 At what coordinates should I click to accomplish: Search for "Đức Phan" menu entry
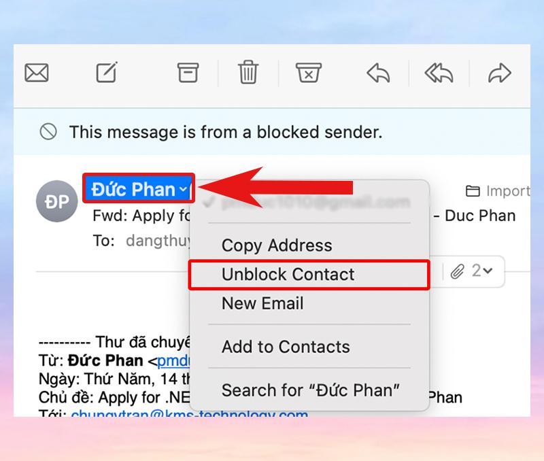(x=310, y=390)
